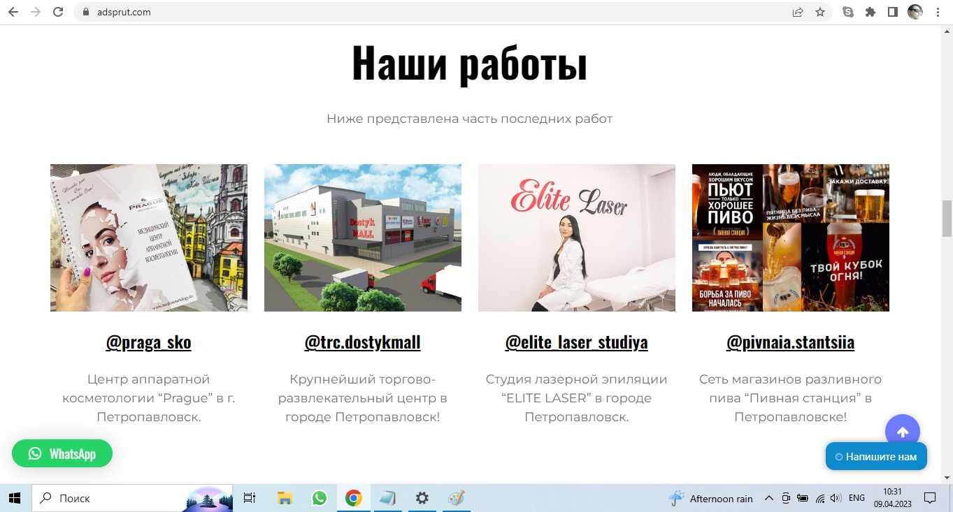Open the Dostyk Mall building image

(363, 237)
